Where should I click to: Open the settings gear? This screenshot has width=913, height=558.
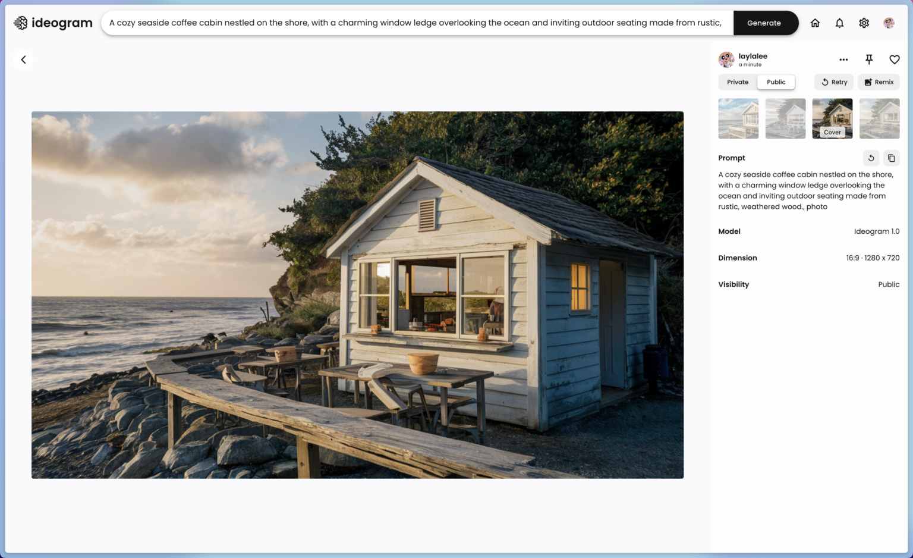coord(864,23)
